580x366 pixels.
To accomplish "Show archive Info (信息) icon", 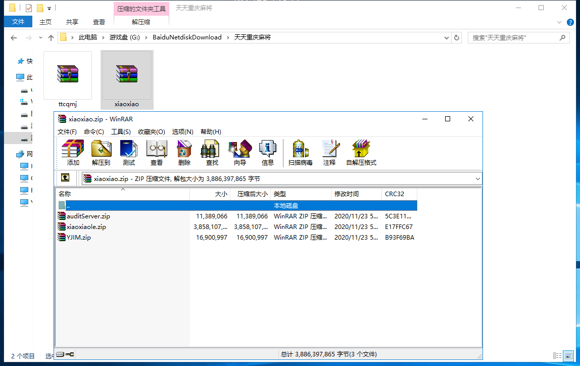I will [267, 153].
